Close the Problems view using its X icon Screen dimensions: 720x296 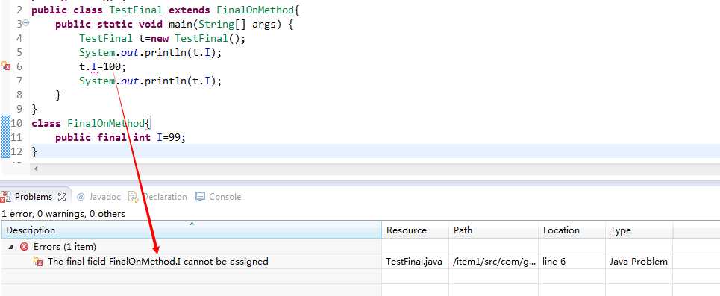[61, 197]
